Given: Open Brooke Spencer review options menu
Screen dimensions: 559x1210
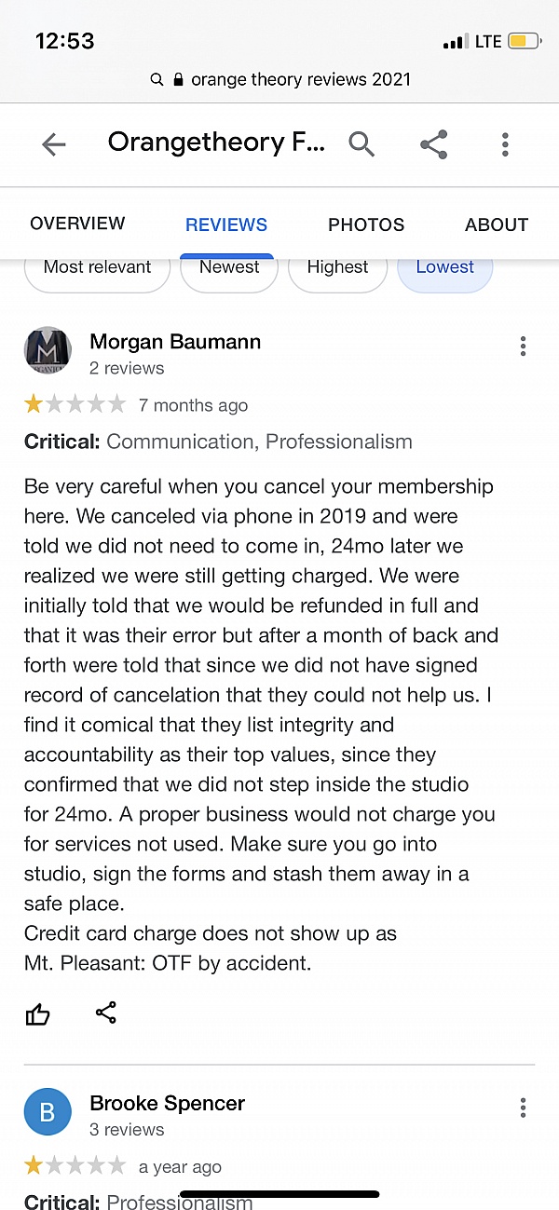Looking at the screenshot, I should tap(523, 1108).
